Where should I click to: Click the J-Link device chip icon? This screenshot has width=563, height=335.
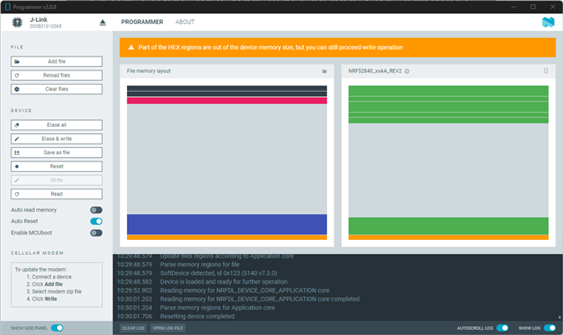coord(17,22)
